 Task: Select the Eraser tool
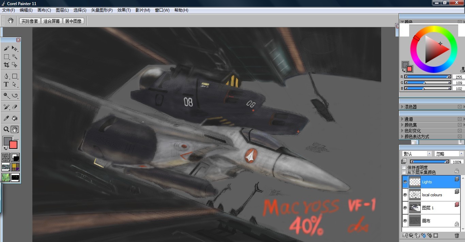(15, 107)
